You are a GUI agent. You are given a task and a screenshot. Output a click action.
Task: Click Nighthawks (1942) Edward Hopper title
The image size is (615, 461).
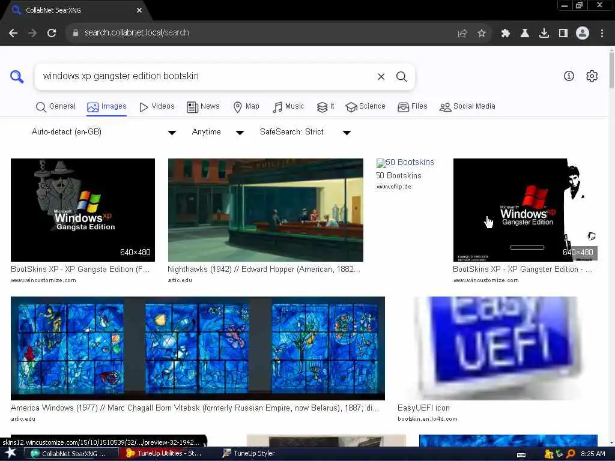click(264, 270)
